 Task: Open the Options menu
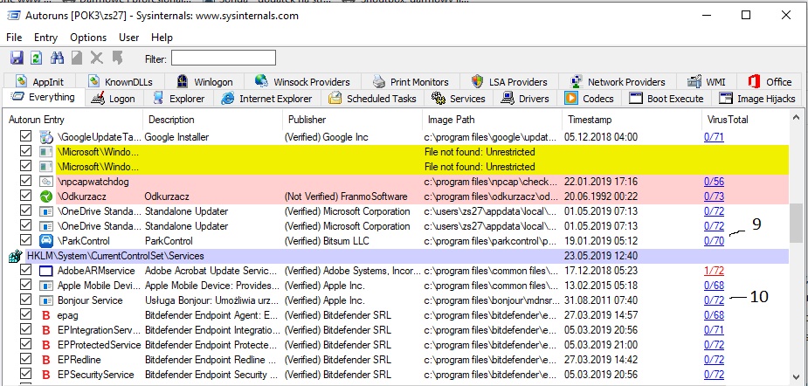click(x=88, y=38)
